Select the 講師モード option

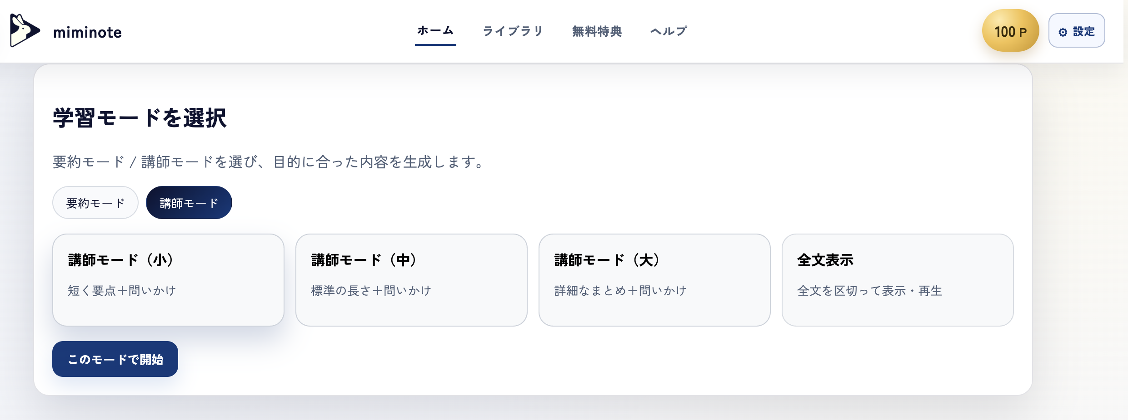coord(189,202)
